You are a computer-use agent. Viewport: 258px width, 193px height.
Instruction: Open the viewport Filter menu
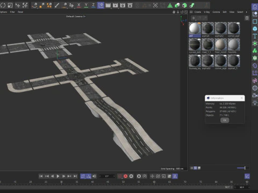pos(12,12)
